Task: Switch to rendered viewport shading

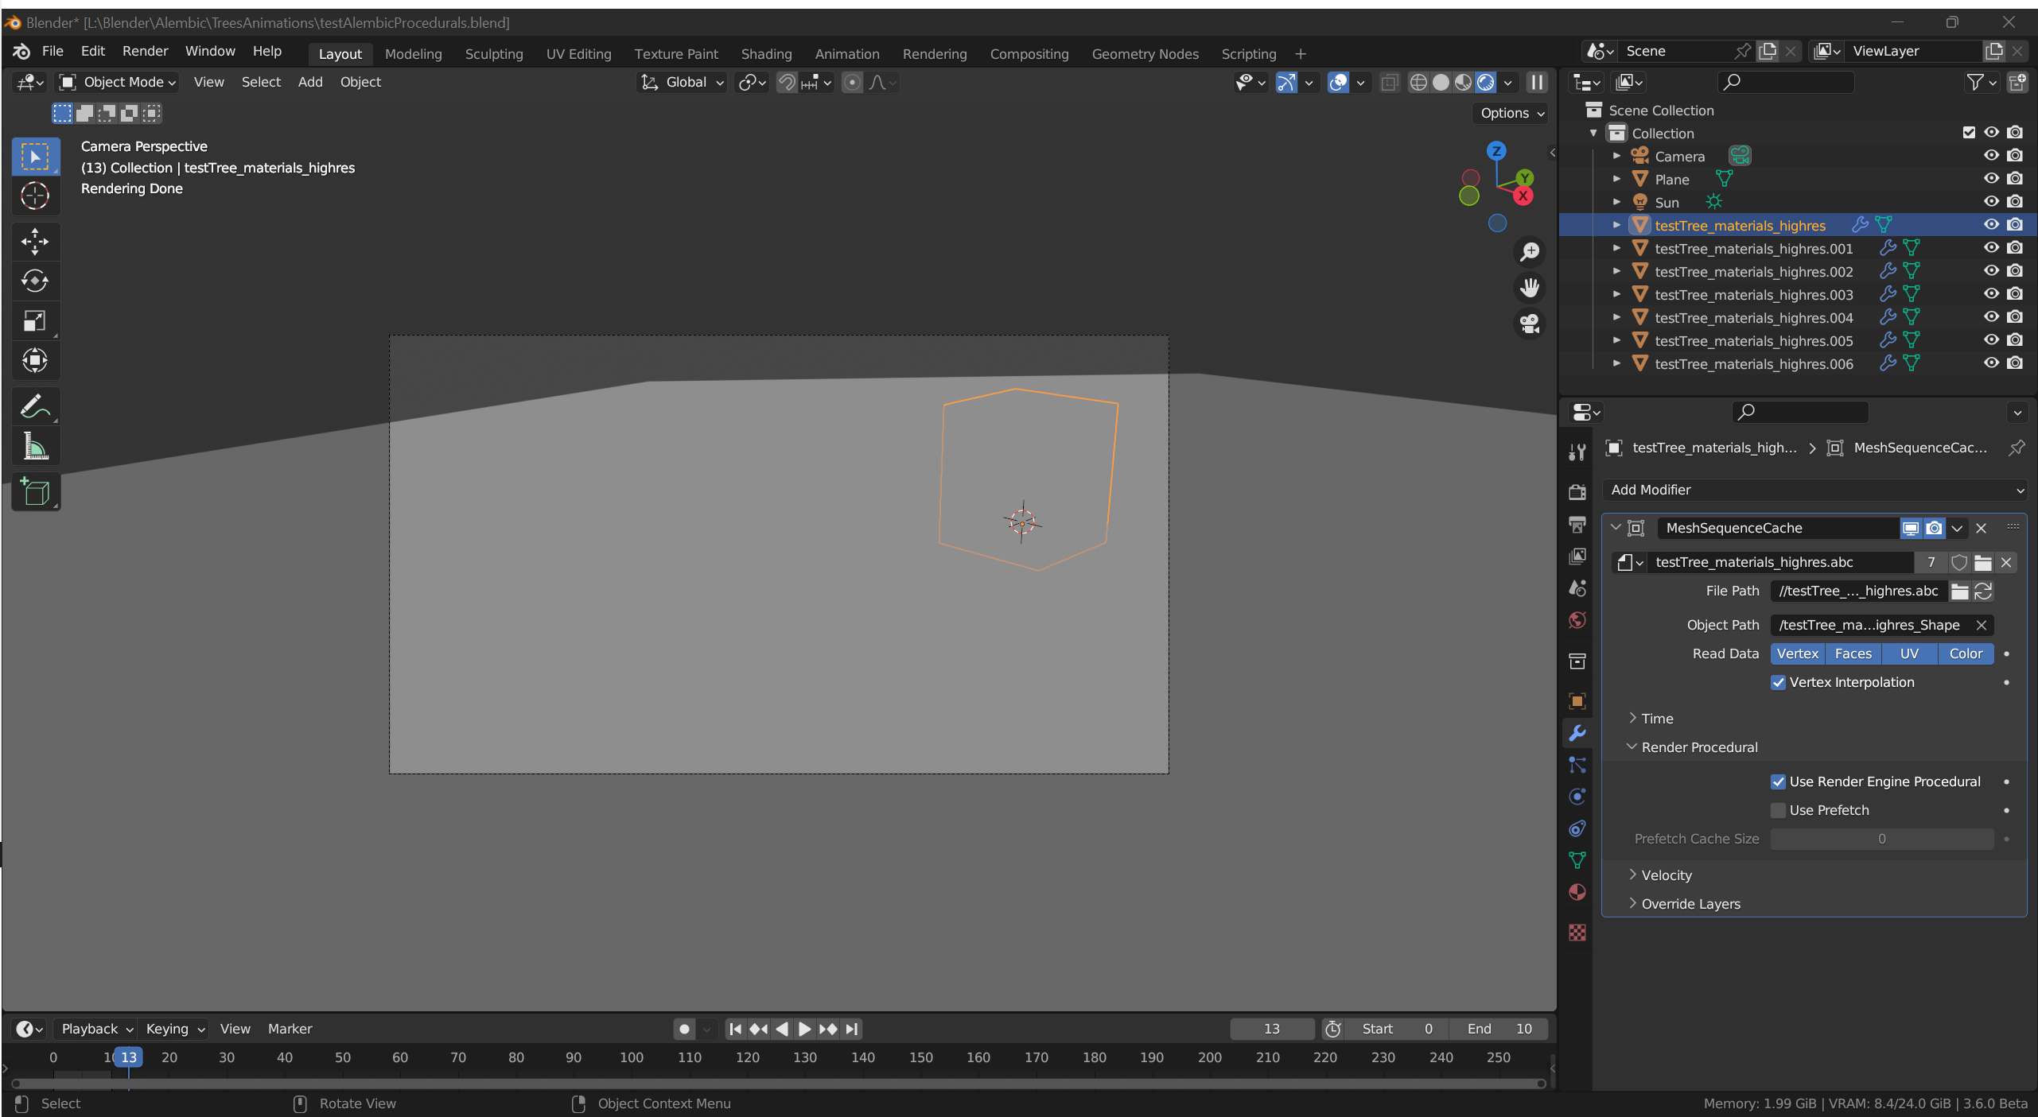Action: pos(1485,82)
